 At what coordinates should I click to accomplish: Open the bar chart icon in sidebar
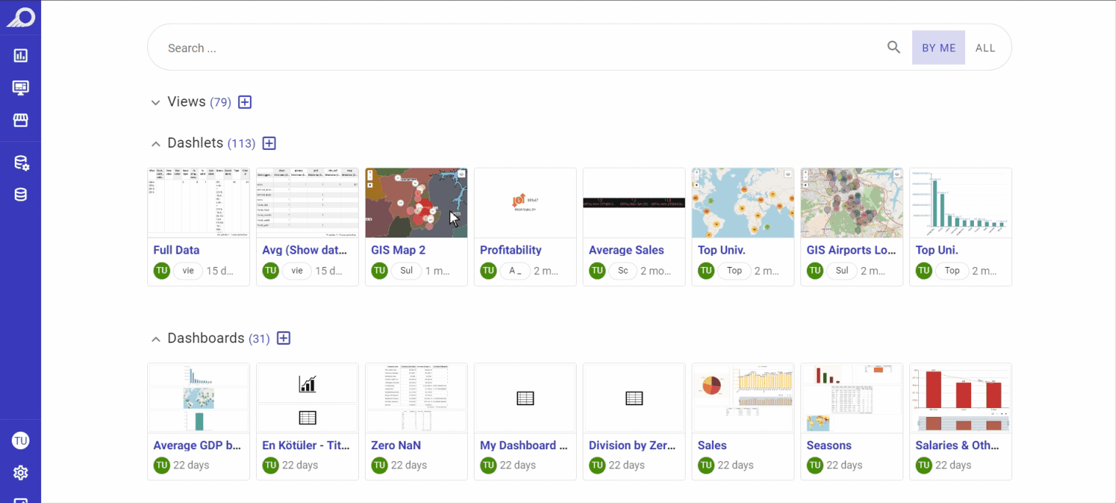pos(21,55)
